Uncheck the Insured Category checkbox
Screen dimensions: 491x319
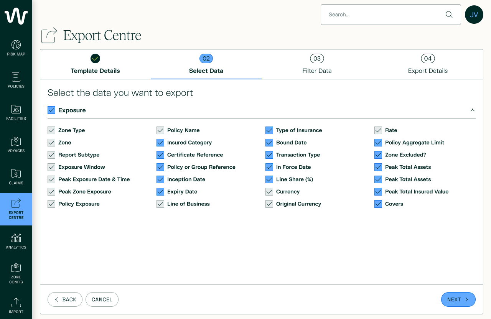160,143
